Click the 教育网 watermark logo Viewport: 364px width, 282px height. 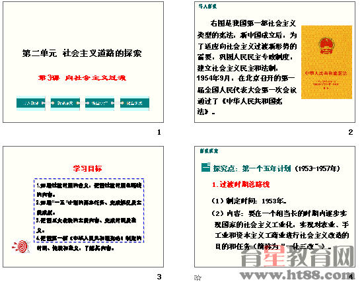298,257
